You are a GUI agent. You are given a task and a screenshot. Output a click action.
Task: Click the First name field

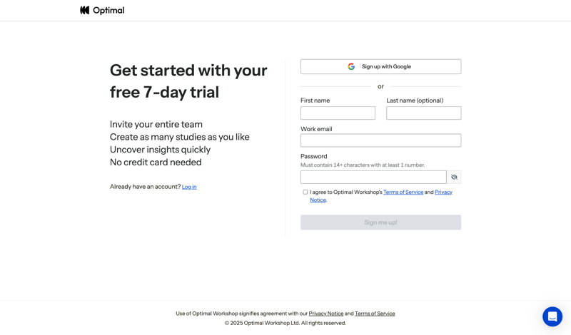pyautogui.click(x=338, y=113)
